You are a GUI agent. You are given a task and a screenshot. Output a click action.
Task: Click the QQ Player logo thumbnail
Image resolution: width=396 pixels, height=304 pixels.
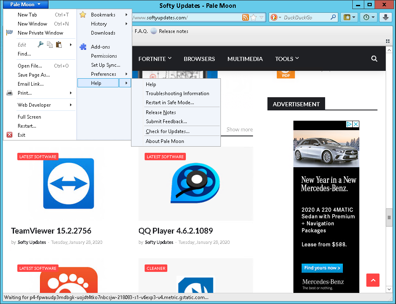click(195, 183)
